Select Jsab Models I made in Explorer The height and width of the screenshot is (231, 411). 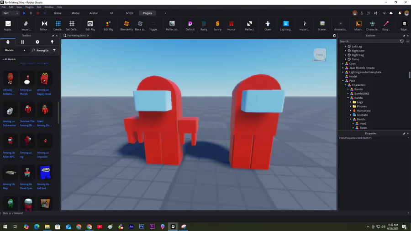tap(362, 68)
